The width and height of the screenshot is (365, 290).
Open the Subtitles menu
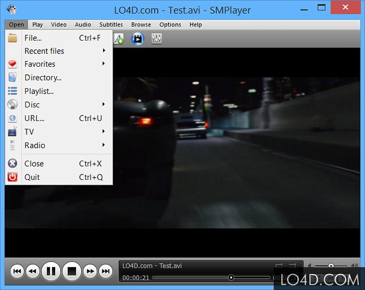[x=111, y=25]
